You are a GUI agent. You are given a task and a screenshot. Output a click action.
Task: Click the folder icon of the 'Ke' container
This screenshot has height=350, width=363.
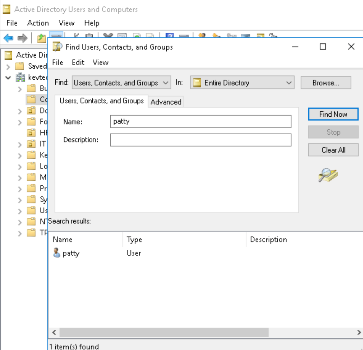(x=31, y=155)
